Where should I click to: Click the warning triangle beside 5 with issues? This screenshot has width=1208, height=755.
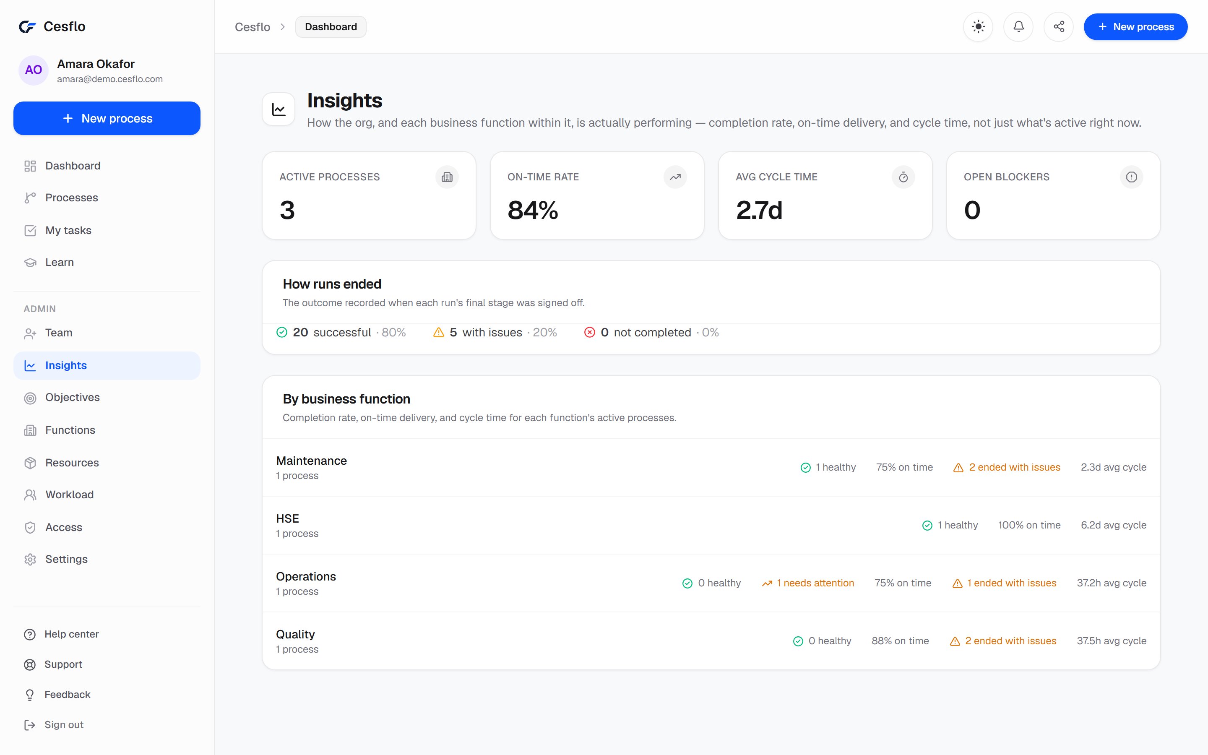(438, 333)
